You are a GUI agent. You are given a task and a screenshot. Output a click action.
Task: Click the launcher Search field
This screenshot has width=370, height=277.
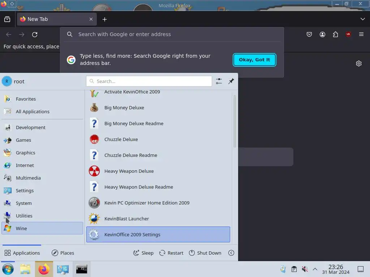coord(149,81)
